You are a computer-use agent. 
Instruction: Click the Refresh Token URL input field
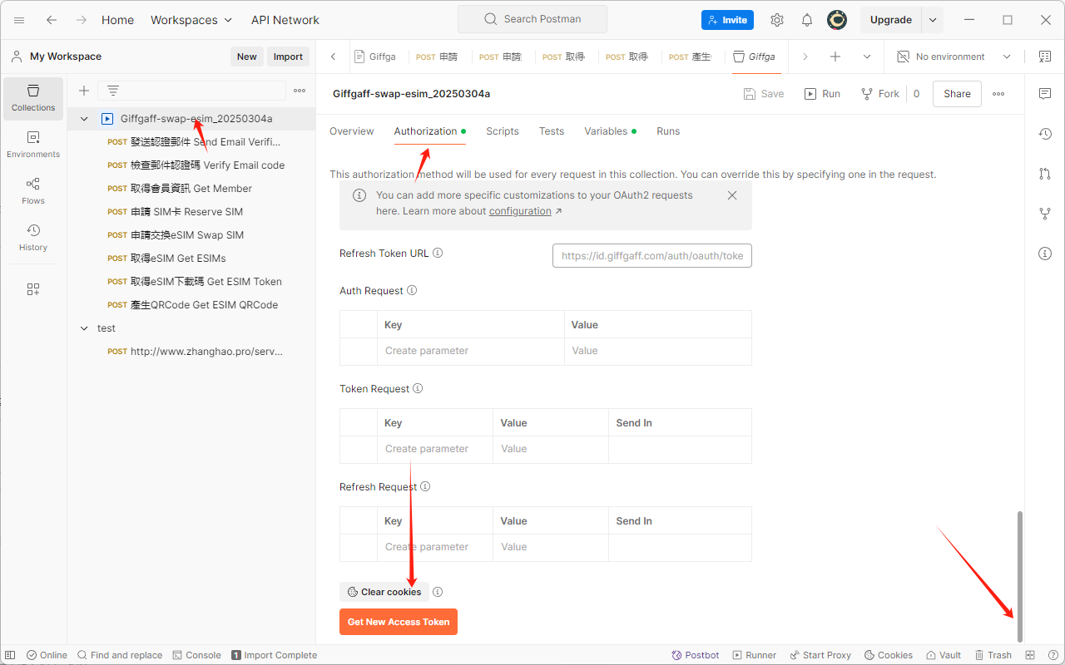pyautogui.click(x=651, y=256)
